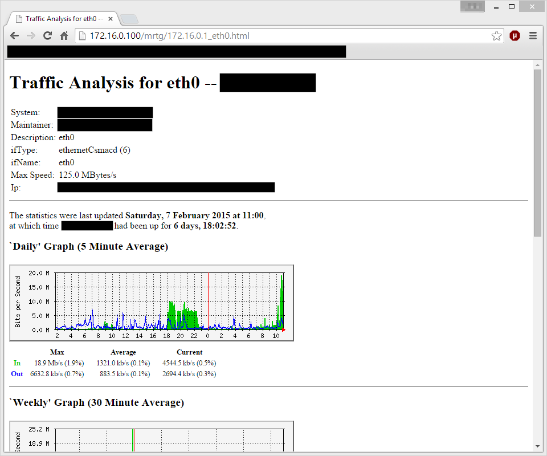Image resolution: width=547 pixels, height=456 pixels.
Task: Click the green 'In' legend label
Action: click(x=17, y=363)
